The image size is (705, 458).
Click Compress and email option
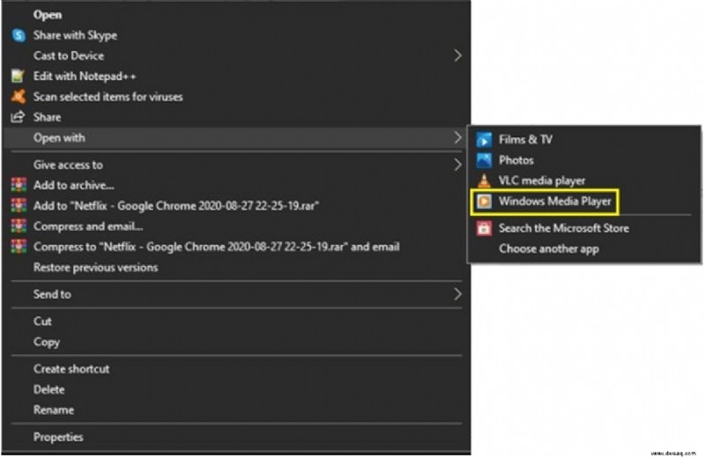pyautogui.click(x=88, y=226)
